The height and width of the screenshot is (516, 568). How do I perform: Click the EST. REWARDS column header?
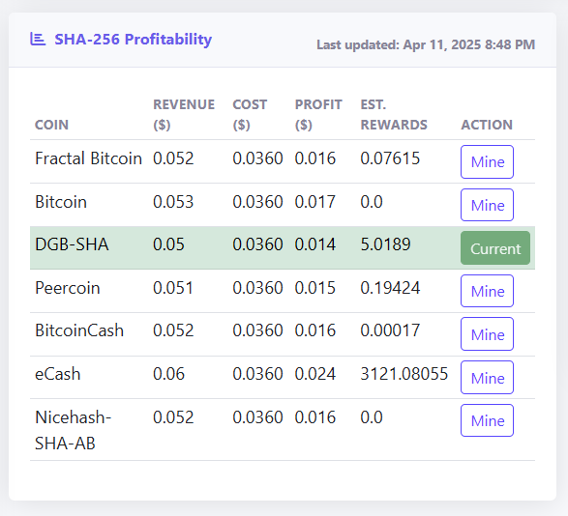tap(394, 115)
